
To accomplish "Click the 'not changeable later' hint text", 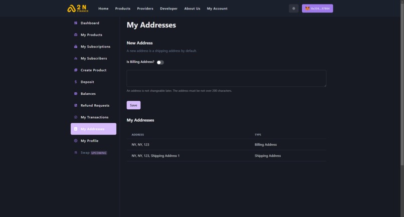I will tap(179, 91).
